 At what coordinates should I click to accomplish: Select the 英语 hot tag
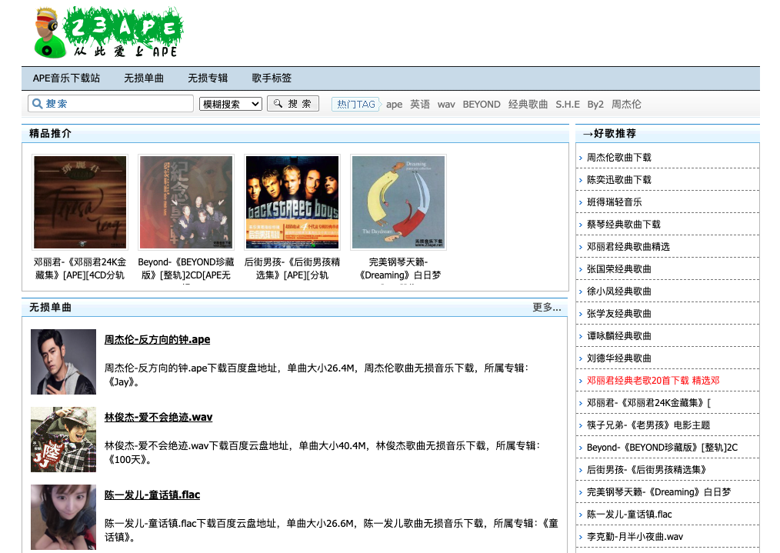coord(420,104)
